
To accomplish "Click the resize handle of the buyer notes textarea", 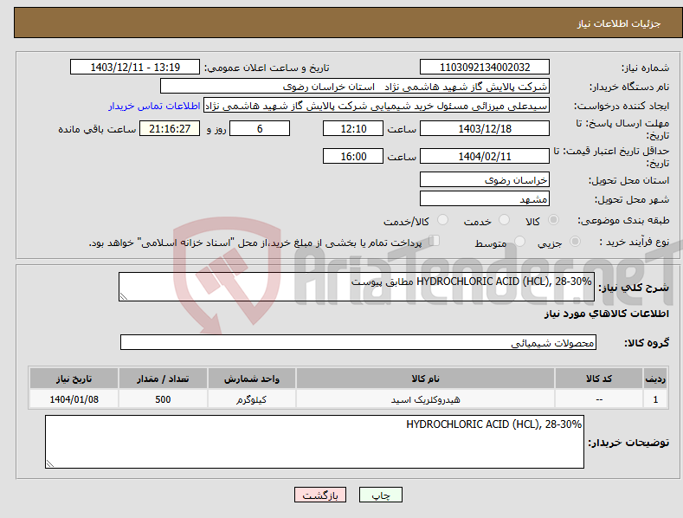I will (x=50, y=464).
